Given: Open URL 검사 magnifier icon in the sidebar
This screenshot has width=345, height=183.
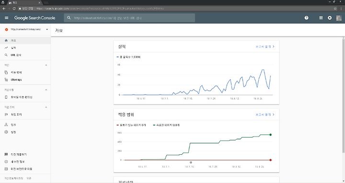Looking at the screenshot, I should click(x=6, y=55).
